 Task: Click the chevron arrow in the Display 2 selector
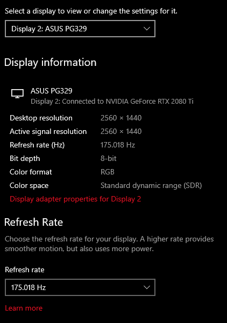147,29
